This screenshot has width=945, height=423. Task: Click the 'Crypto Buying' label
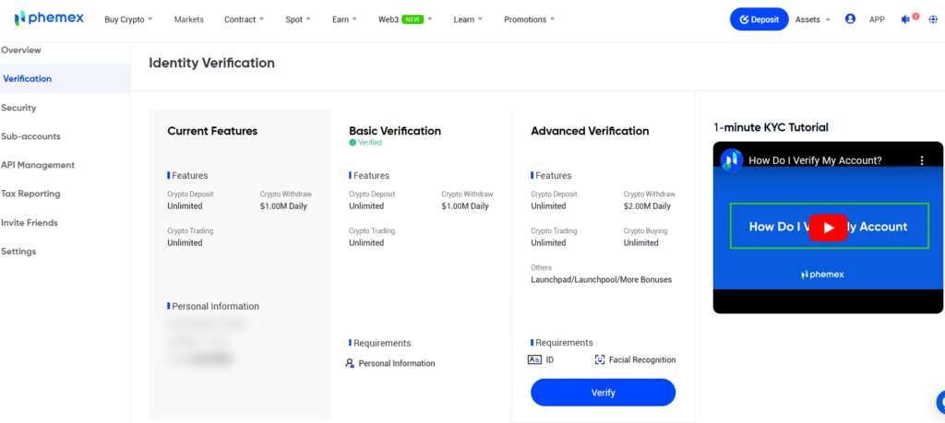pos(645,230)
